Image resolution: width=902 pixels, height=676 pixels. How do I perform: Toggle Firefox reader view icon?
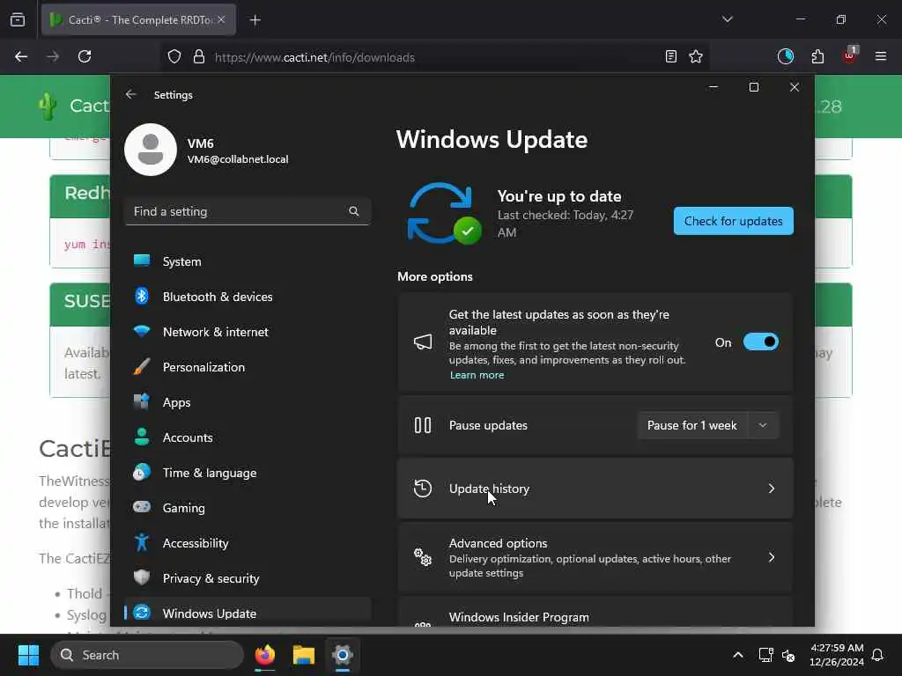pos(670,56)
